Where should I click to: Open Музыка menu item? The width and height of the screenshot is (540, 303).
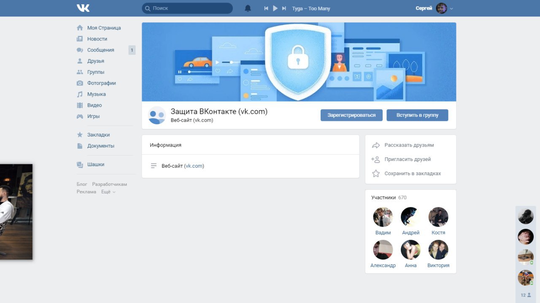tap(97, 94)
